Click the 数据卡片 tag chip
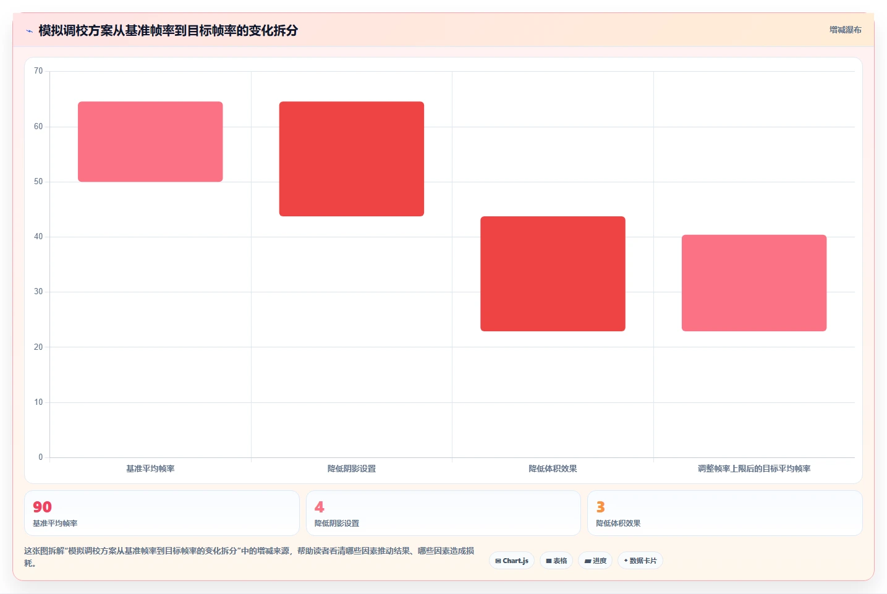 point(640,561)
